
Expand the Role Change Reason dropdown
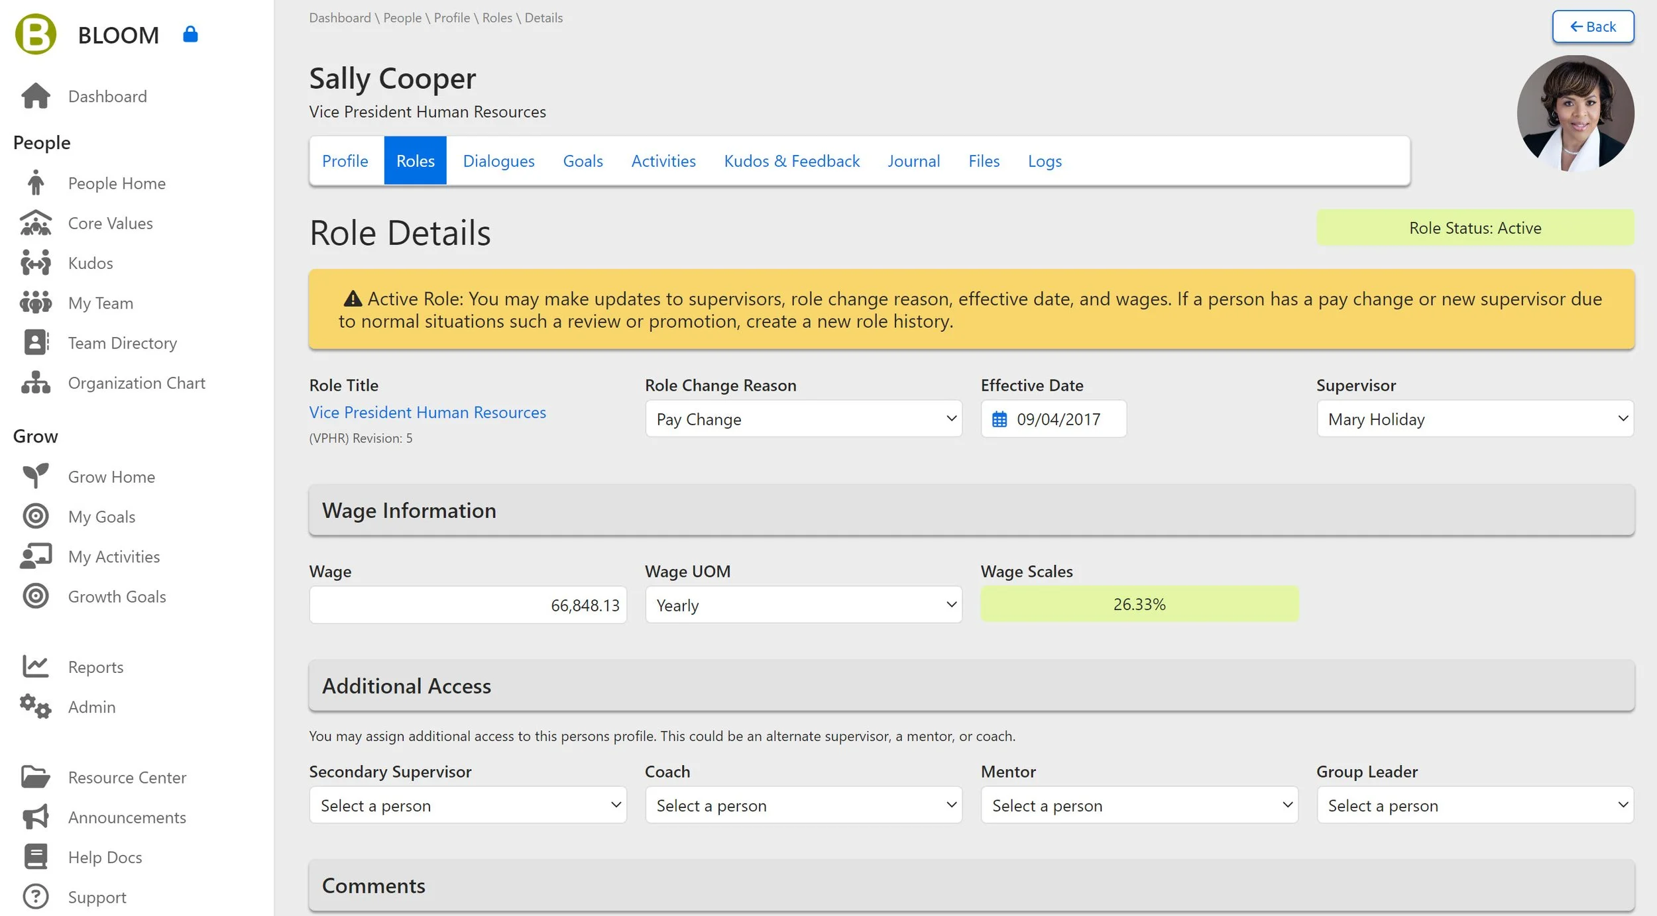pos(803,419)
